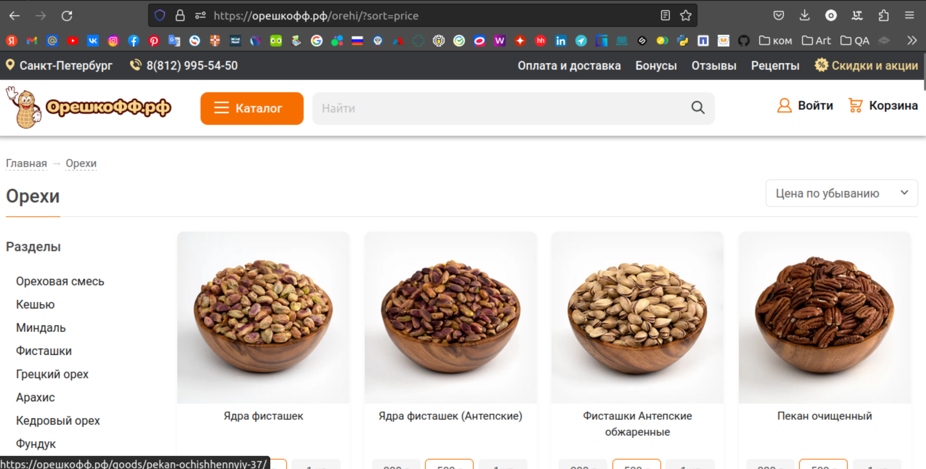Image resolution: width=926 pixels, height=469 pixels.
Task: Select Кешью in the Разделы sidebar
Action: click(x=35, y=304)
